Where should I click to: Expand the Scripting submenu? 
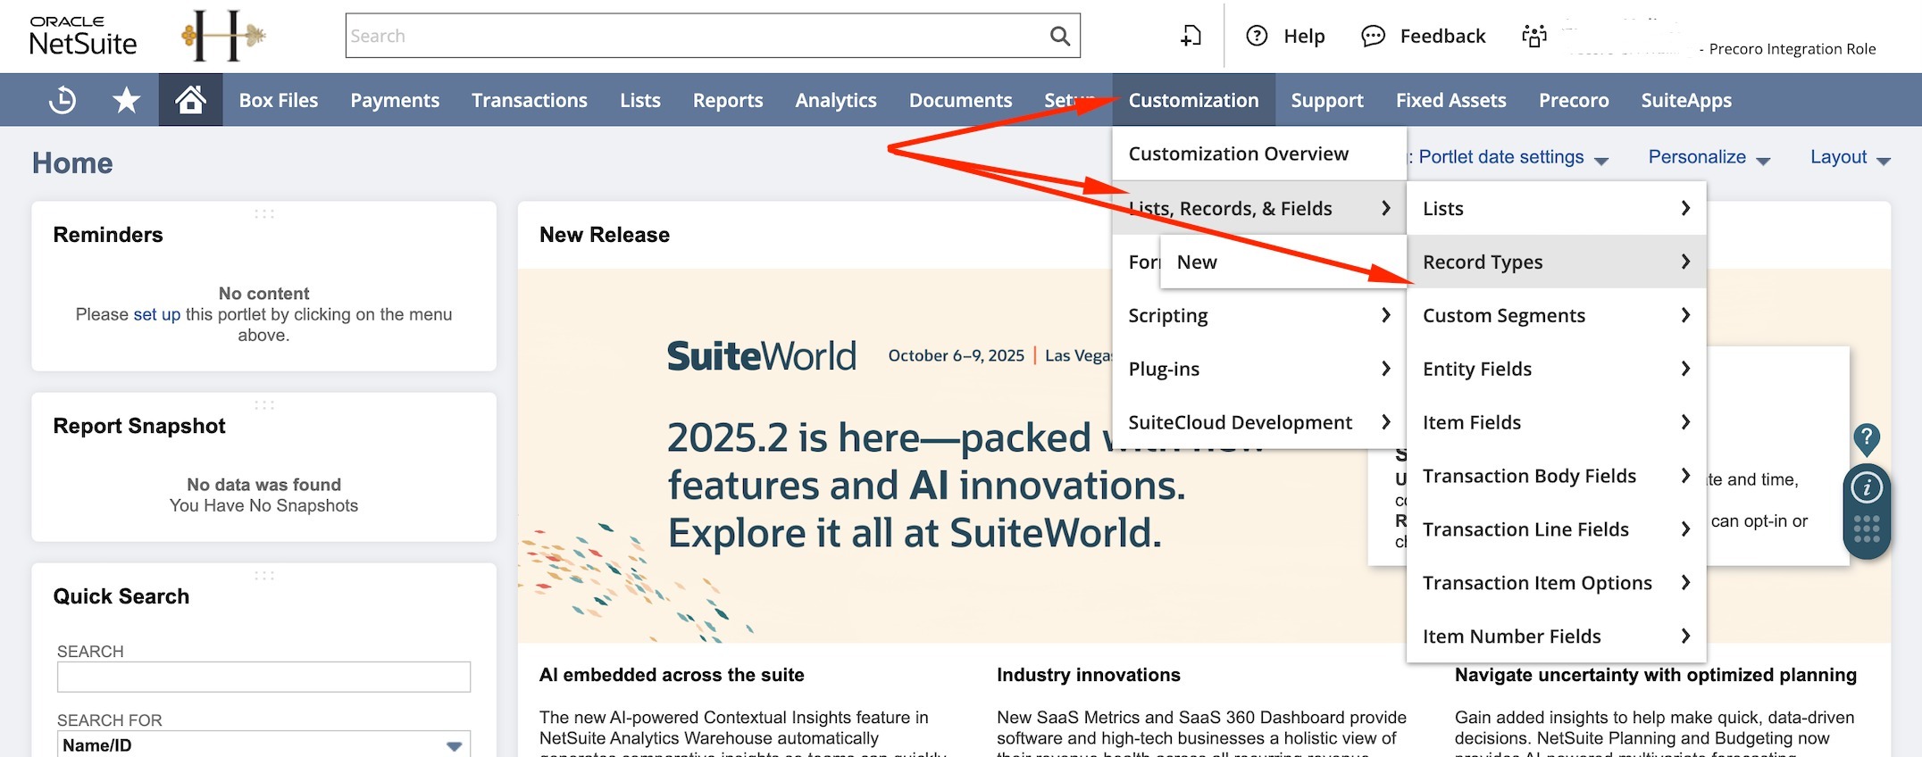[x=1259, y=315]
